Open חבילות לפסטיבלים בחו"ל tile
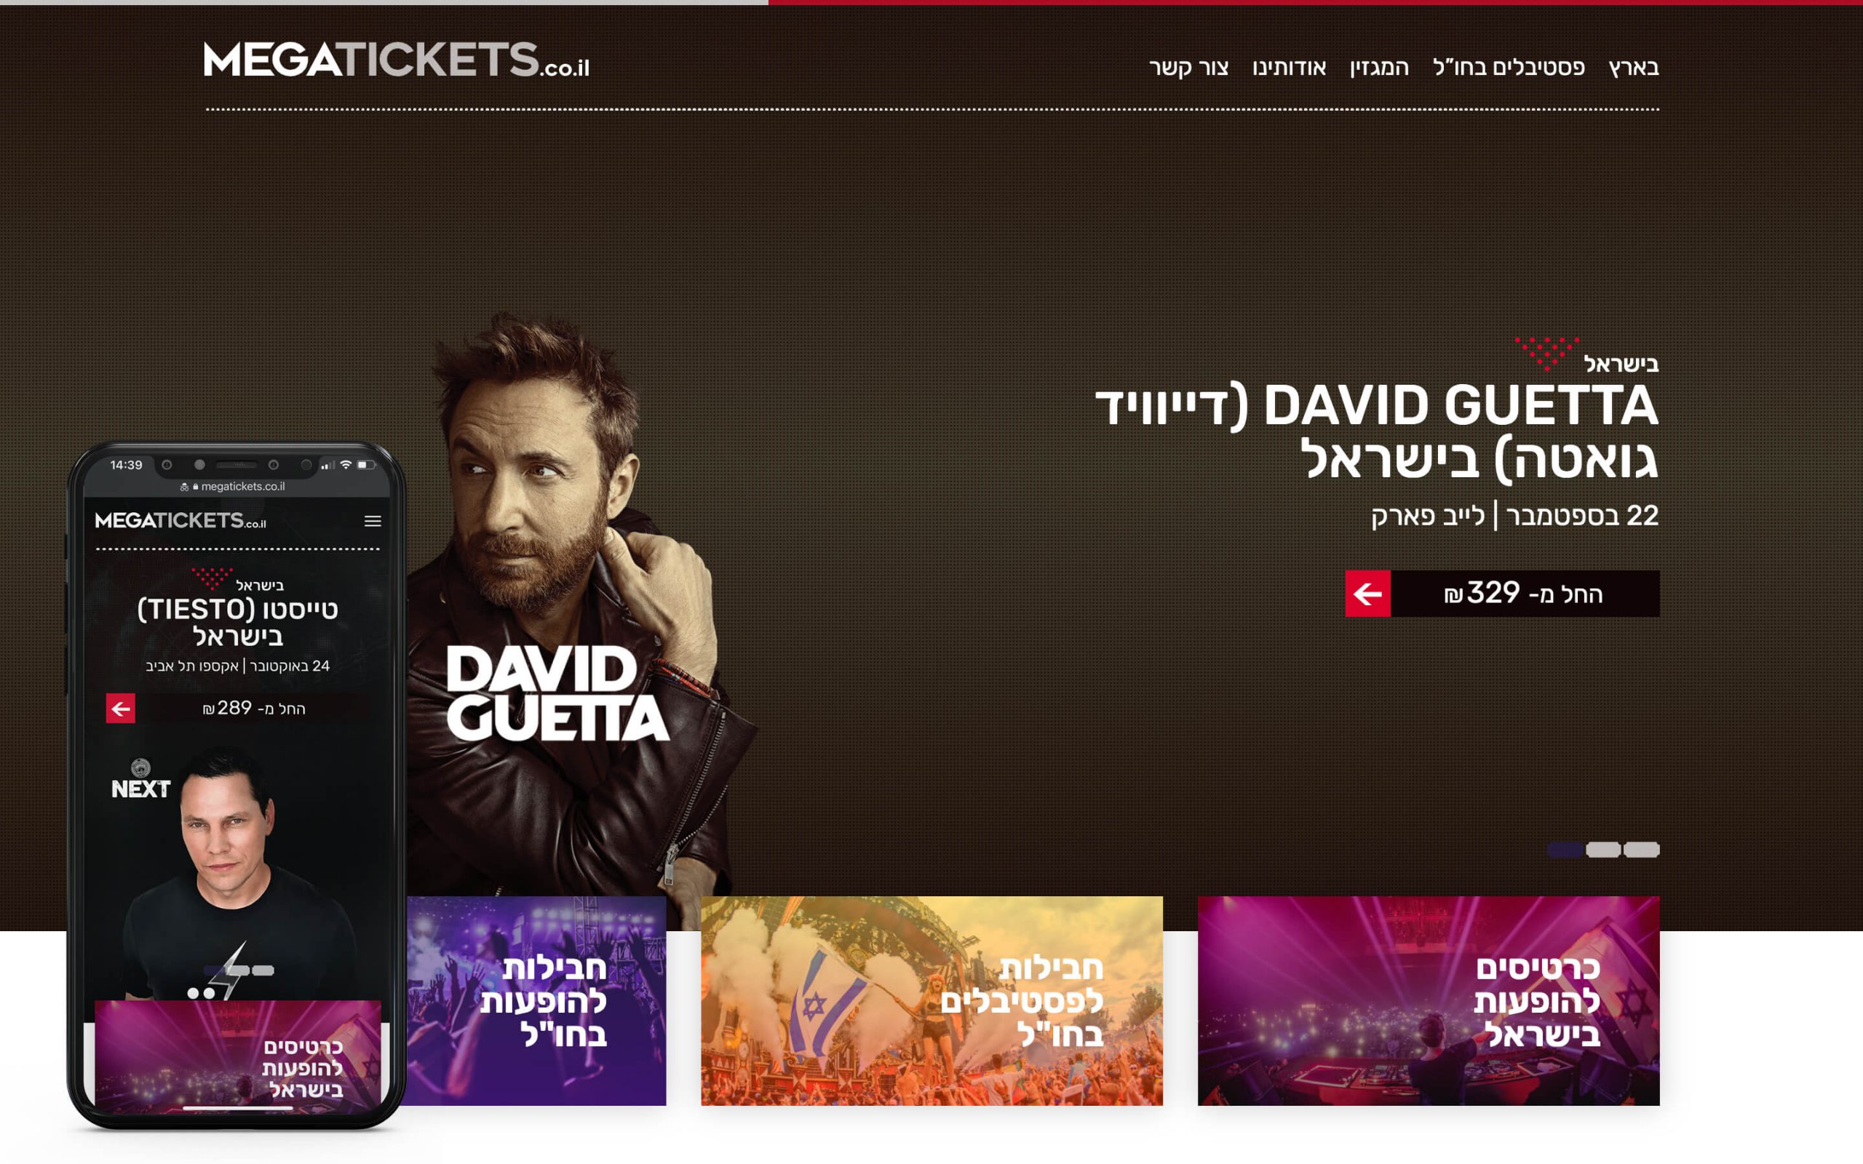The image size is (1863, 1164). tap(931, 1001)
